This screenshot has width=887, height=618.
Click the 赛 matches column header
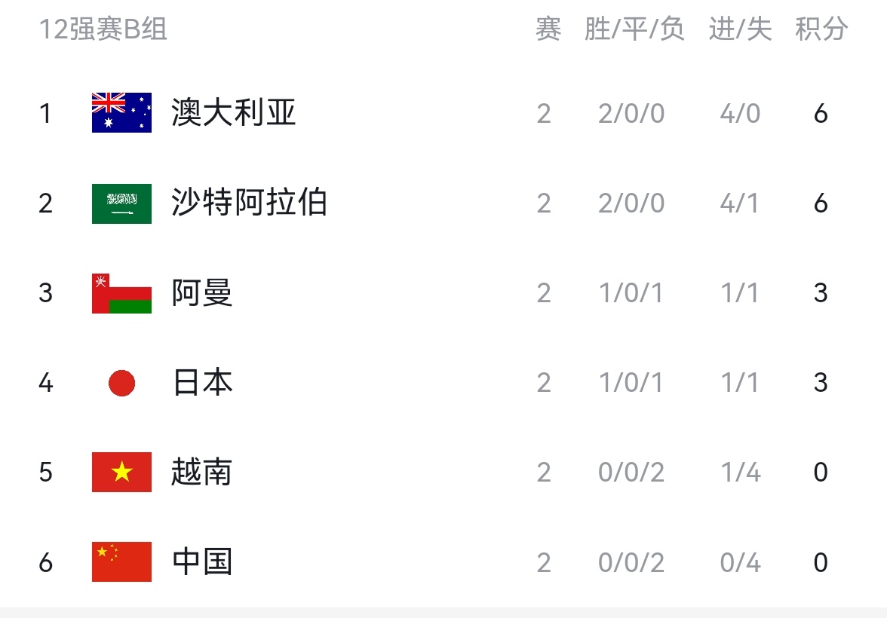tap(548, 29)
